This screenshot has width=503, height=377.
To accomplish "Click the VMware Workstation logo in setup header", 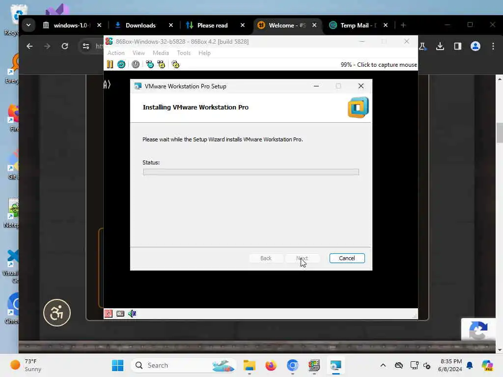I will (358, 108).
